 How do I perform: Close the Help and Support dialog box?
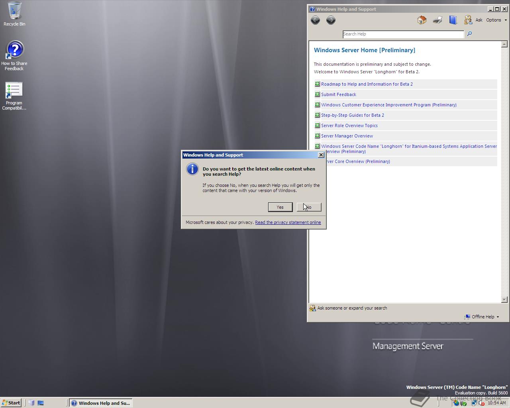[x=321, y=155]
